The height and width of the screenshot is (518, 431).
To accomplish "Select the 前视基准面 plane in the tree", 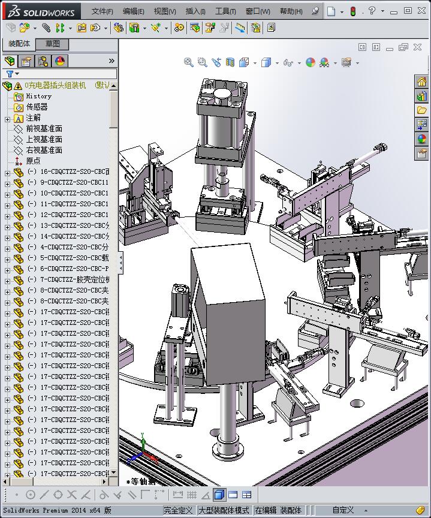I will tap(44, 129).
